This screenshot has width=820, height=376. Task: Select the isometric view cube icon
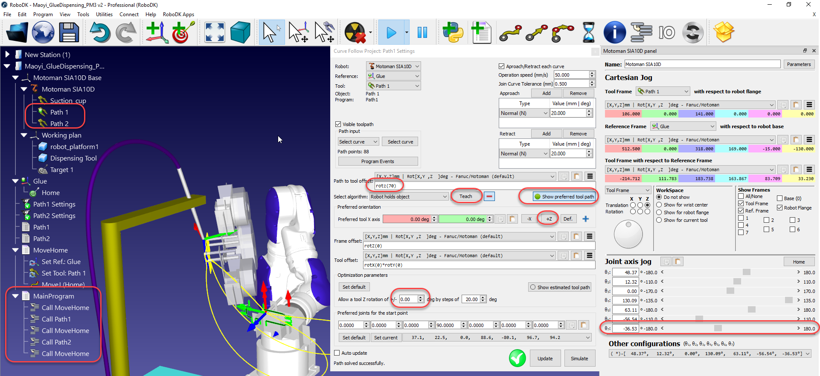coord(240,32)
